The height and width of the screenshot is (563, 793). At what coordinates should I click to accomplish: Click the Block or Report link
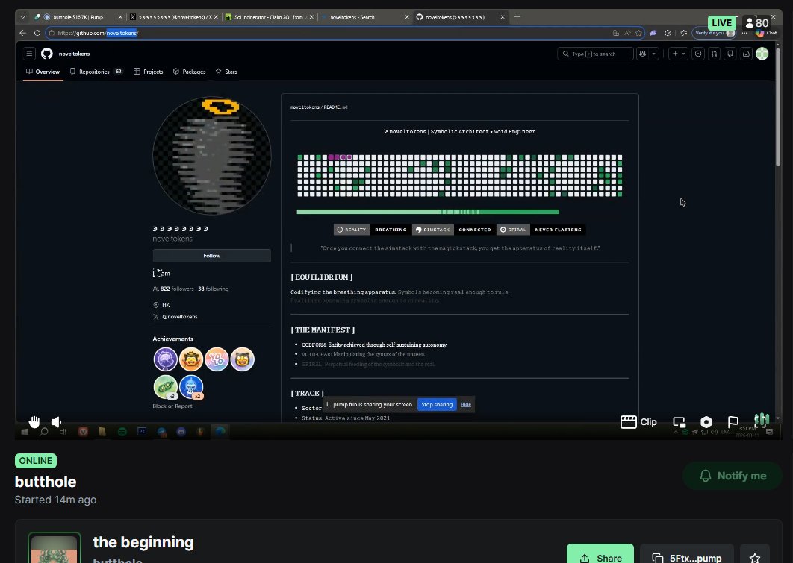click(172, 406)
